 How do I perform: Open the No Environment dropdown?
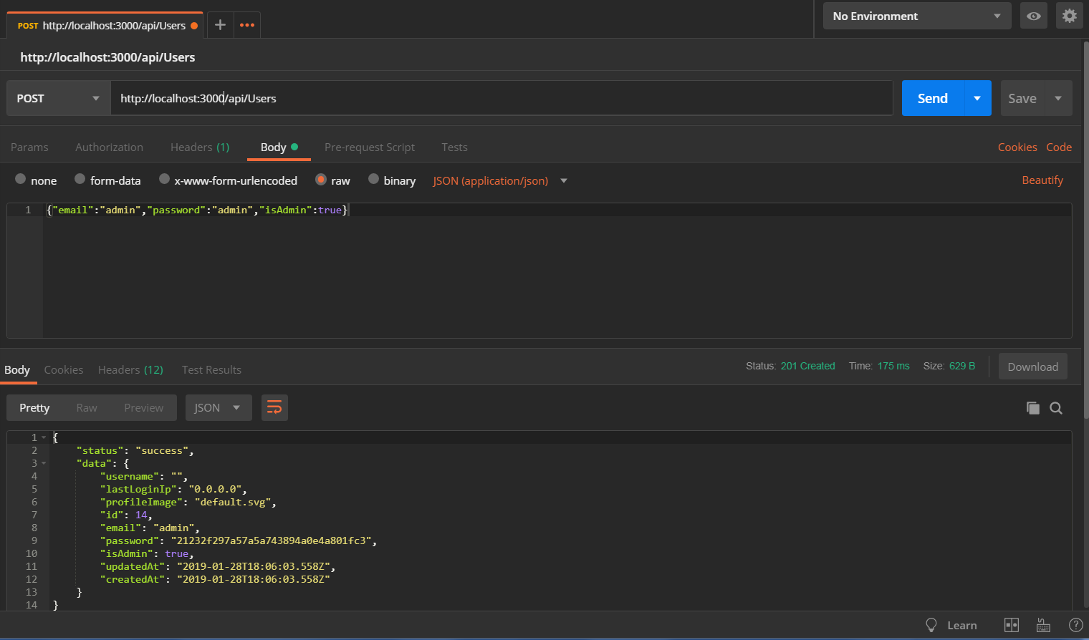click(x=917, y=16)
